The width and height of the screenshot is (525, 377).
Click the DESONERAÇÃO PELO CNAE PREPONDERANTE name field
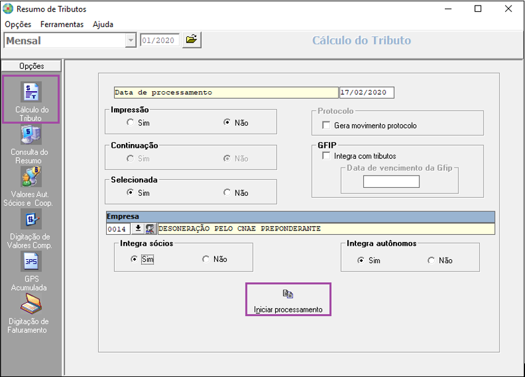tap(326, 229)
